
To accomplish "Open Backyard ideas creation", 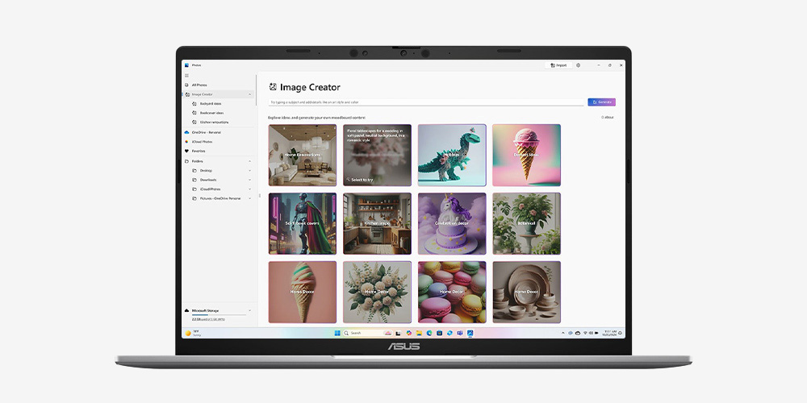I will coord(211,103).
